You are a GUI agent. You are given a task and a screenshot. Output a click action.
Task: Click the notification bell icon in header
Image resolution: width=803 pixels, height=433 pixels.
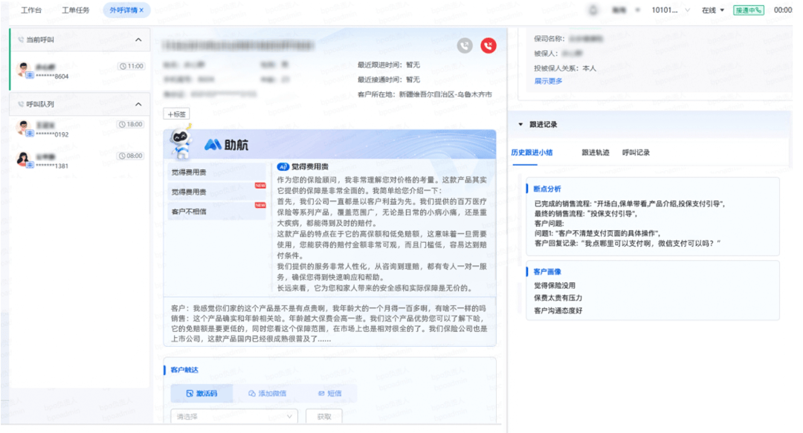pyautogui.click(x=593, y=10)
